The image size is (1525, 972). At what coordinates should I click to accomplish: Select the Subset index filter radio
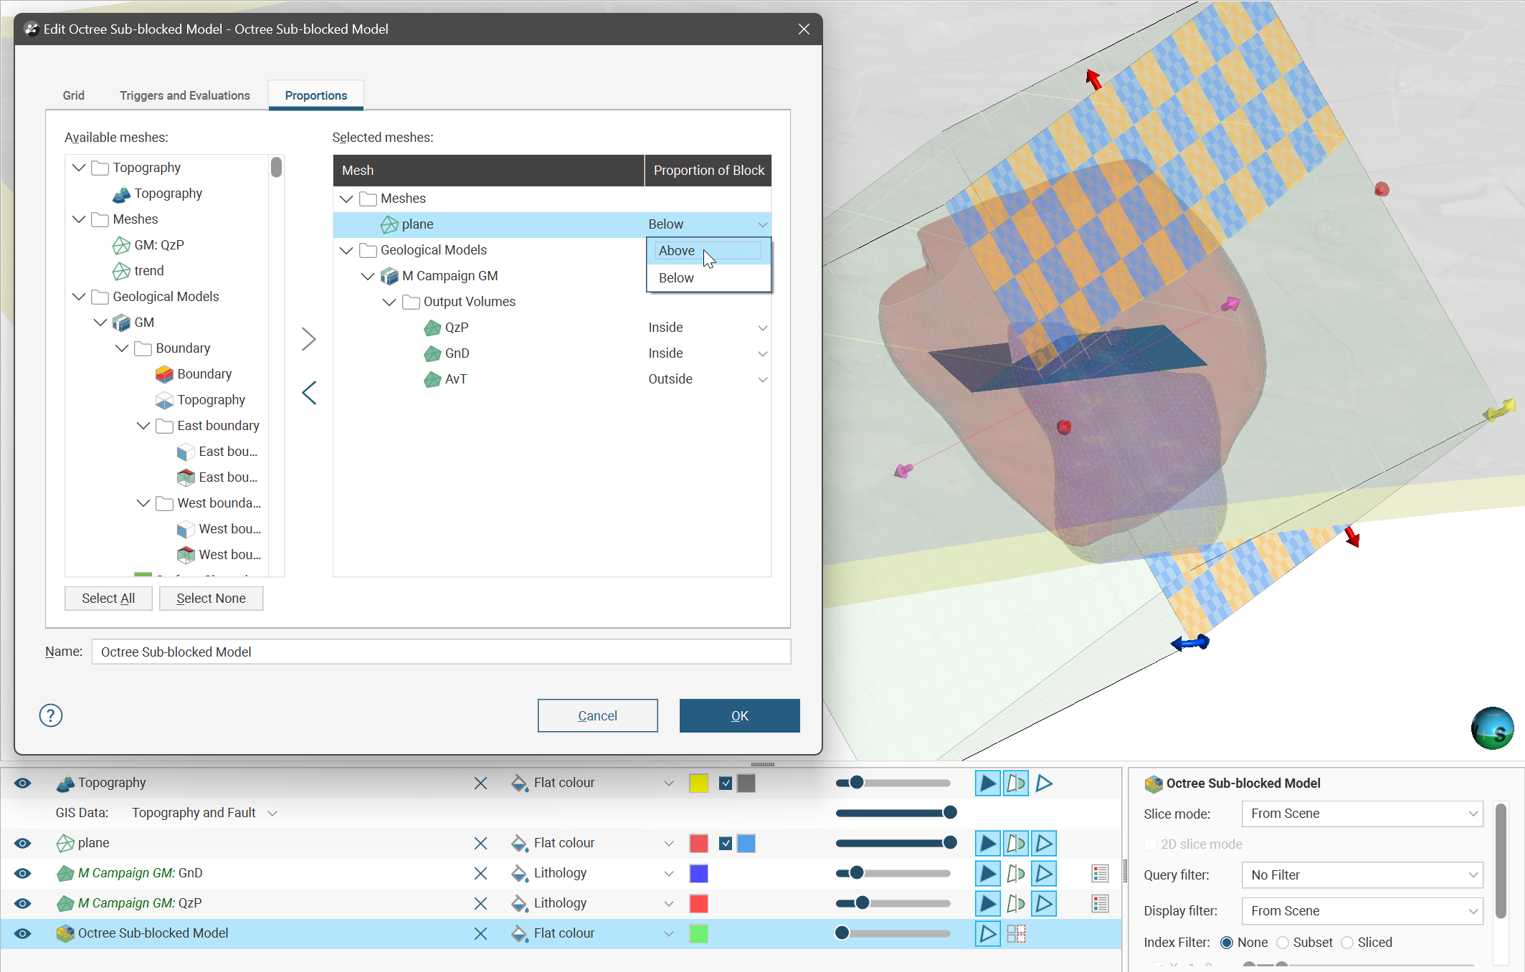tap(1283, 943)
